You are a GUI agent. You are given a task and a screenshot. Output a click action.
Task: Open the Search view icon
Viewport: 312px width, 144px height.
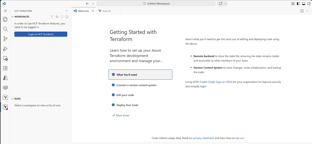tap(5, 29)
